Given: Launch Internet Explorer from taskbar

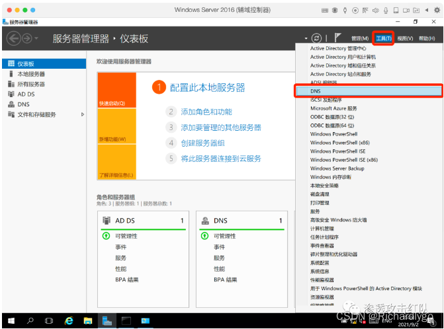Looking at the screenshot, I should 69,321.
